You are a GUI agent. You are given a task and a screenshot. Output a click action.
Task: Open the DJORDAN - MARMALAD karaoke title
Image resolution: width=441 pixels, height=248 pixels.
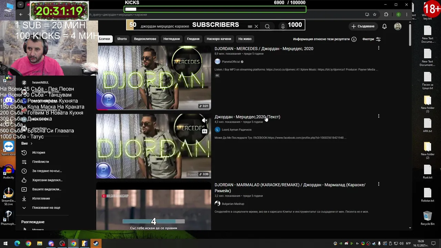pos(290,188)
